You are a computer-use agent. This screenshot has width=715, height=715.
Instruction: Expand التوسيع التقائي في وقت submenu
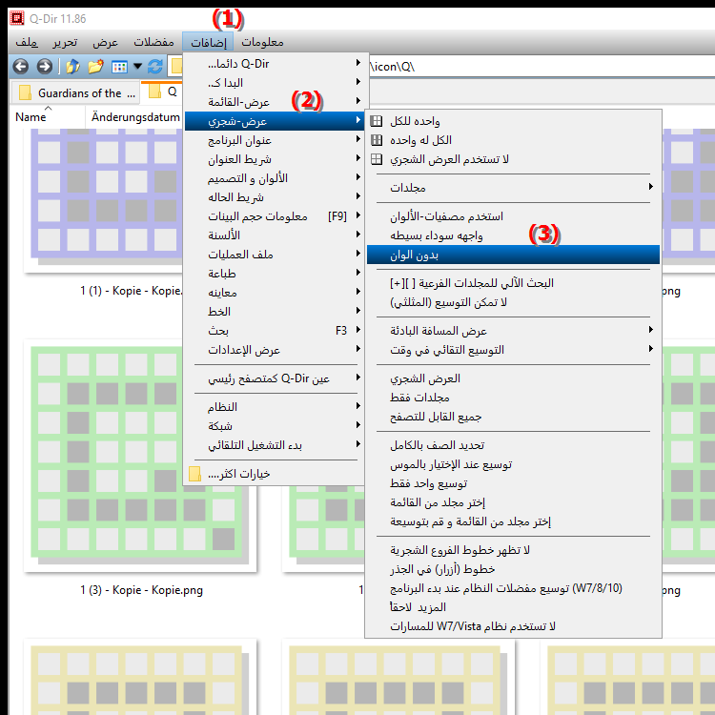(514, 350)
